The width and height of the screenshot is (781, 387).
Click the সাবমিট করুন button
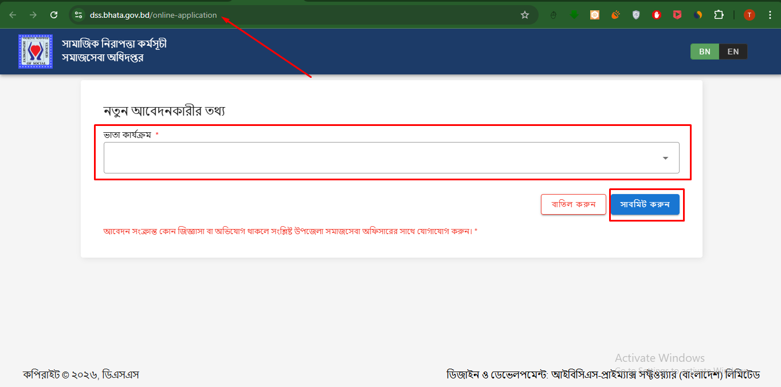tap(646, 204)
